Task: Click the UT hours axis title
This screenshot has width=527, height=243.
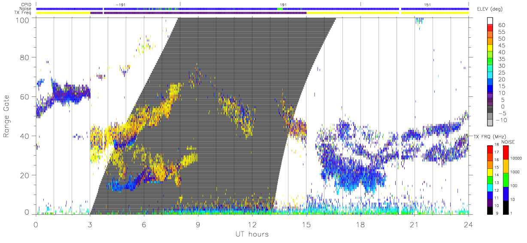Action: pyautogui.click(x=252, y=234)
